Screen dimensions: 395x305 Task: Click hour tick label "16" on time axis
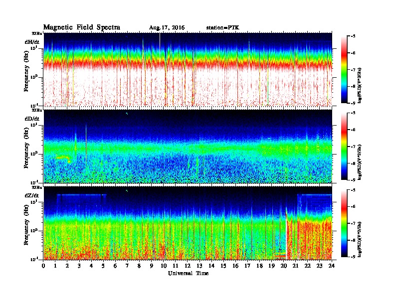coord(235,266)
